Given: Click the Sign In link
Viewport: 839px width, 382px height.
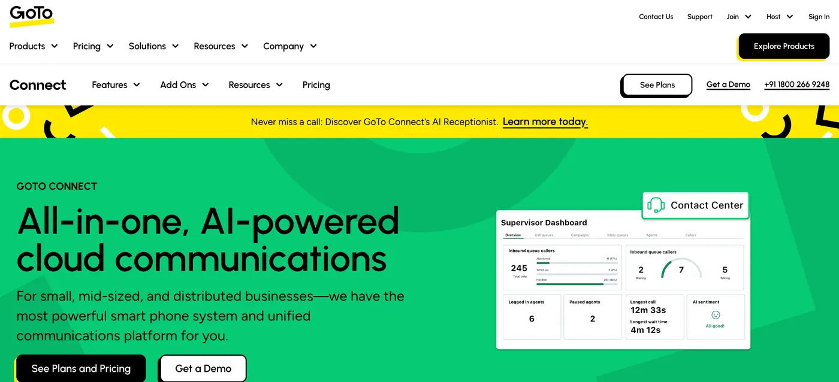Looking at the screenshot, I should [x=819, y=17].
